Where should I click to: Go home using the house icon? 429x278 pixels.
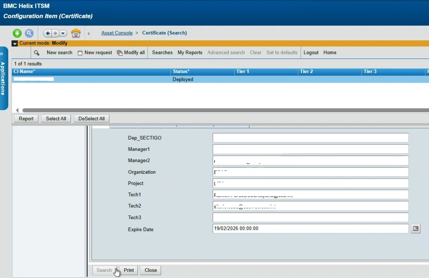76,33
